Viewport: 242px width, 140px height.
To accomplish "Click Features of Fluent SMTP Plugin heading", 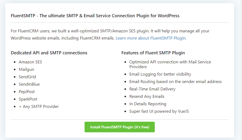I will [153, 53].
